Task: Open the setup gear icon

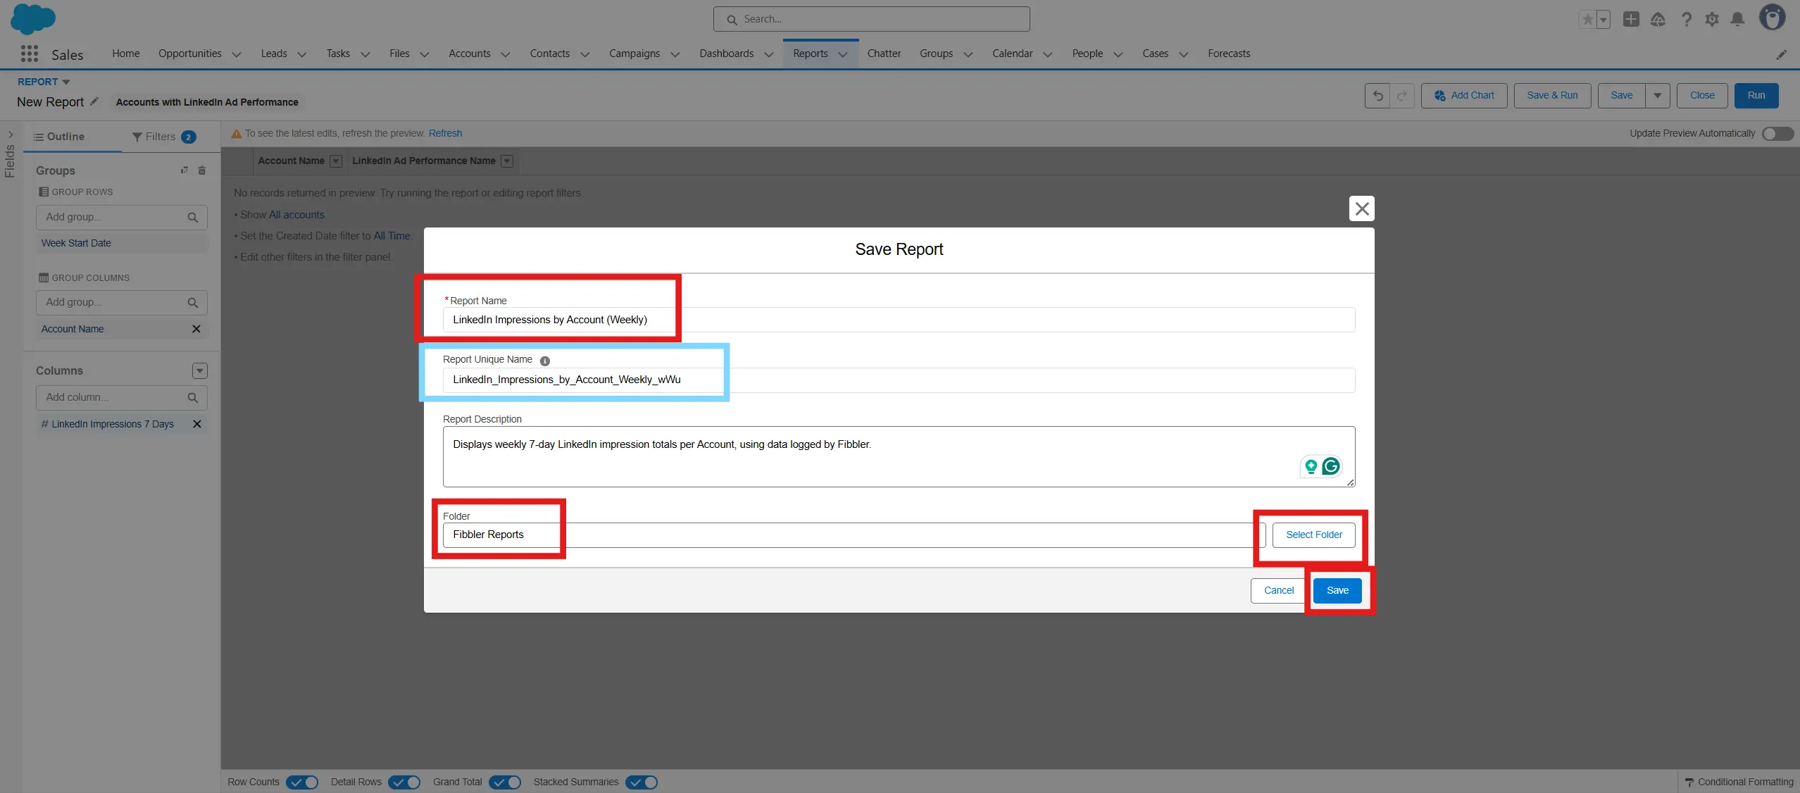Action: click(1712, 20)
